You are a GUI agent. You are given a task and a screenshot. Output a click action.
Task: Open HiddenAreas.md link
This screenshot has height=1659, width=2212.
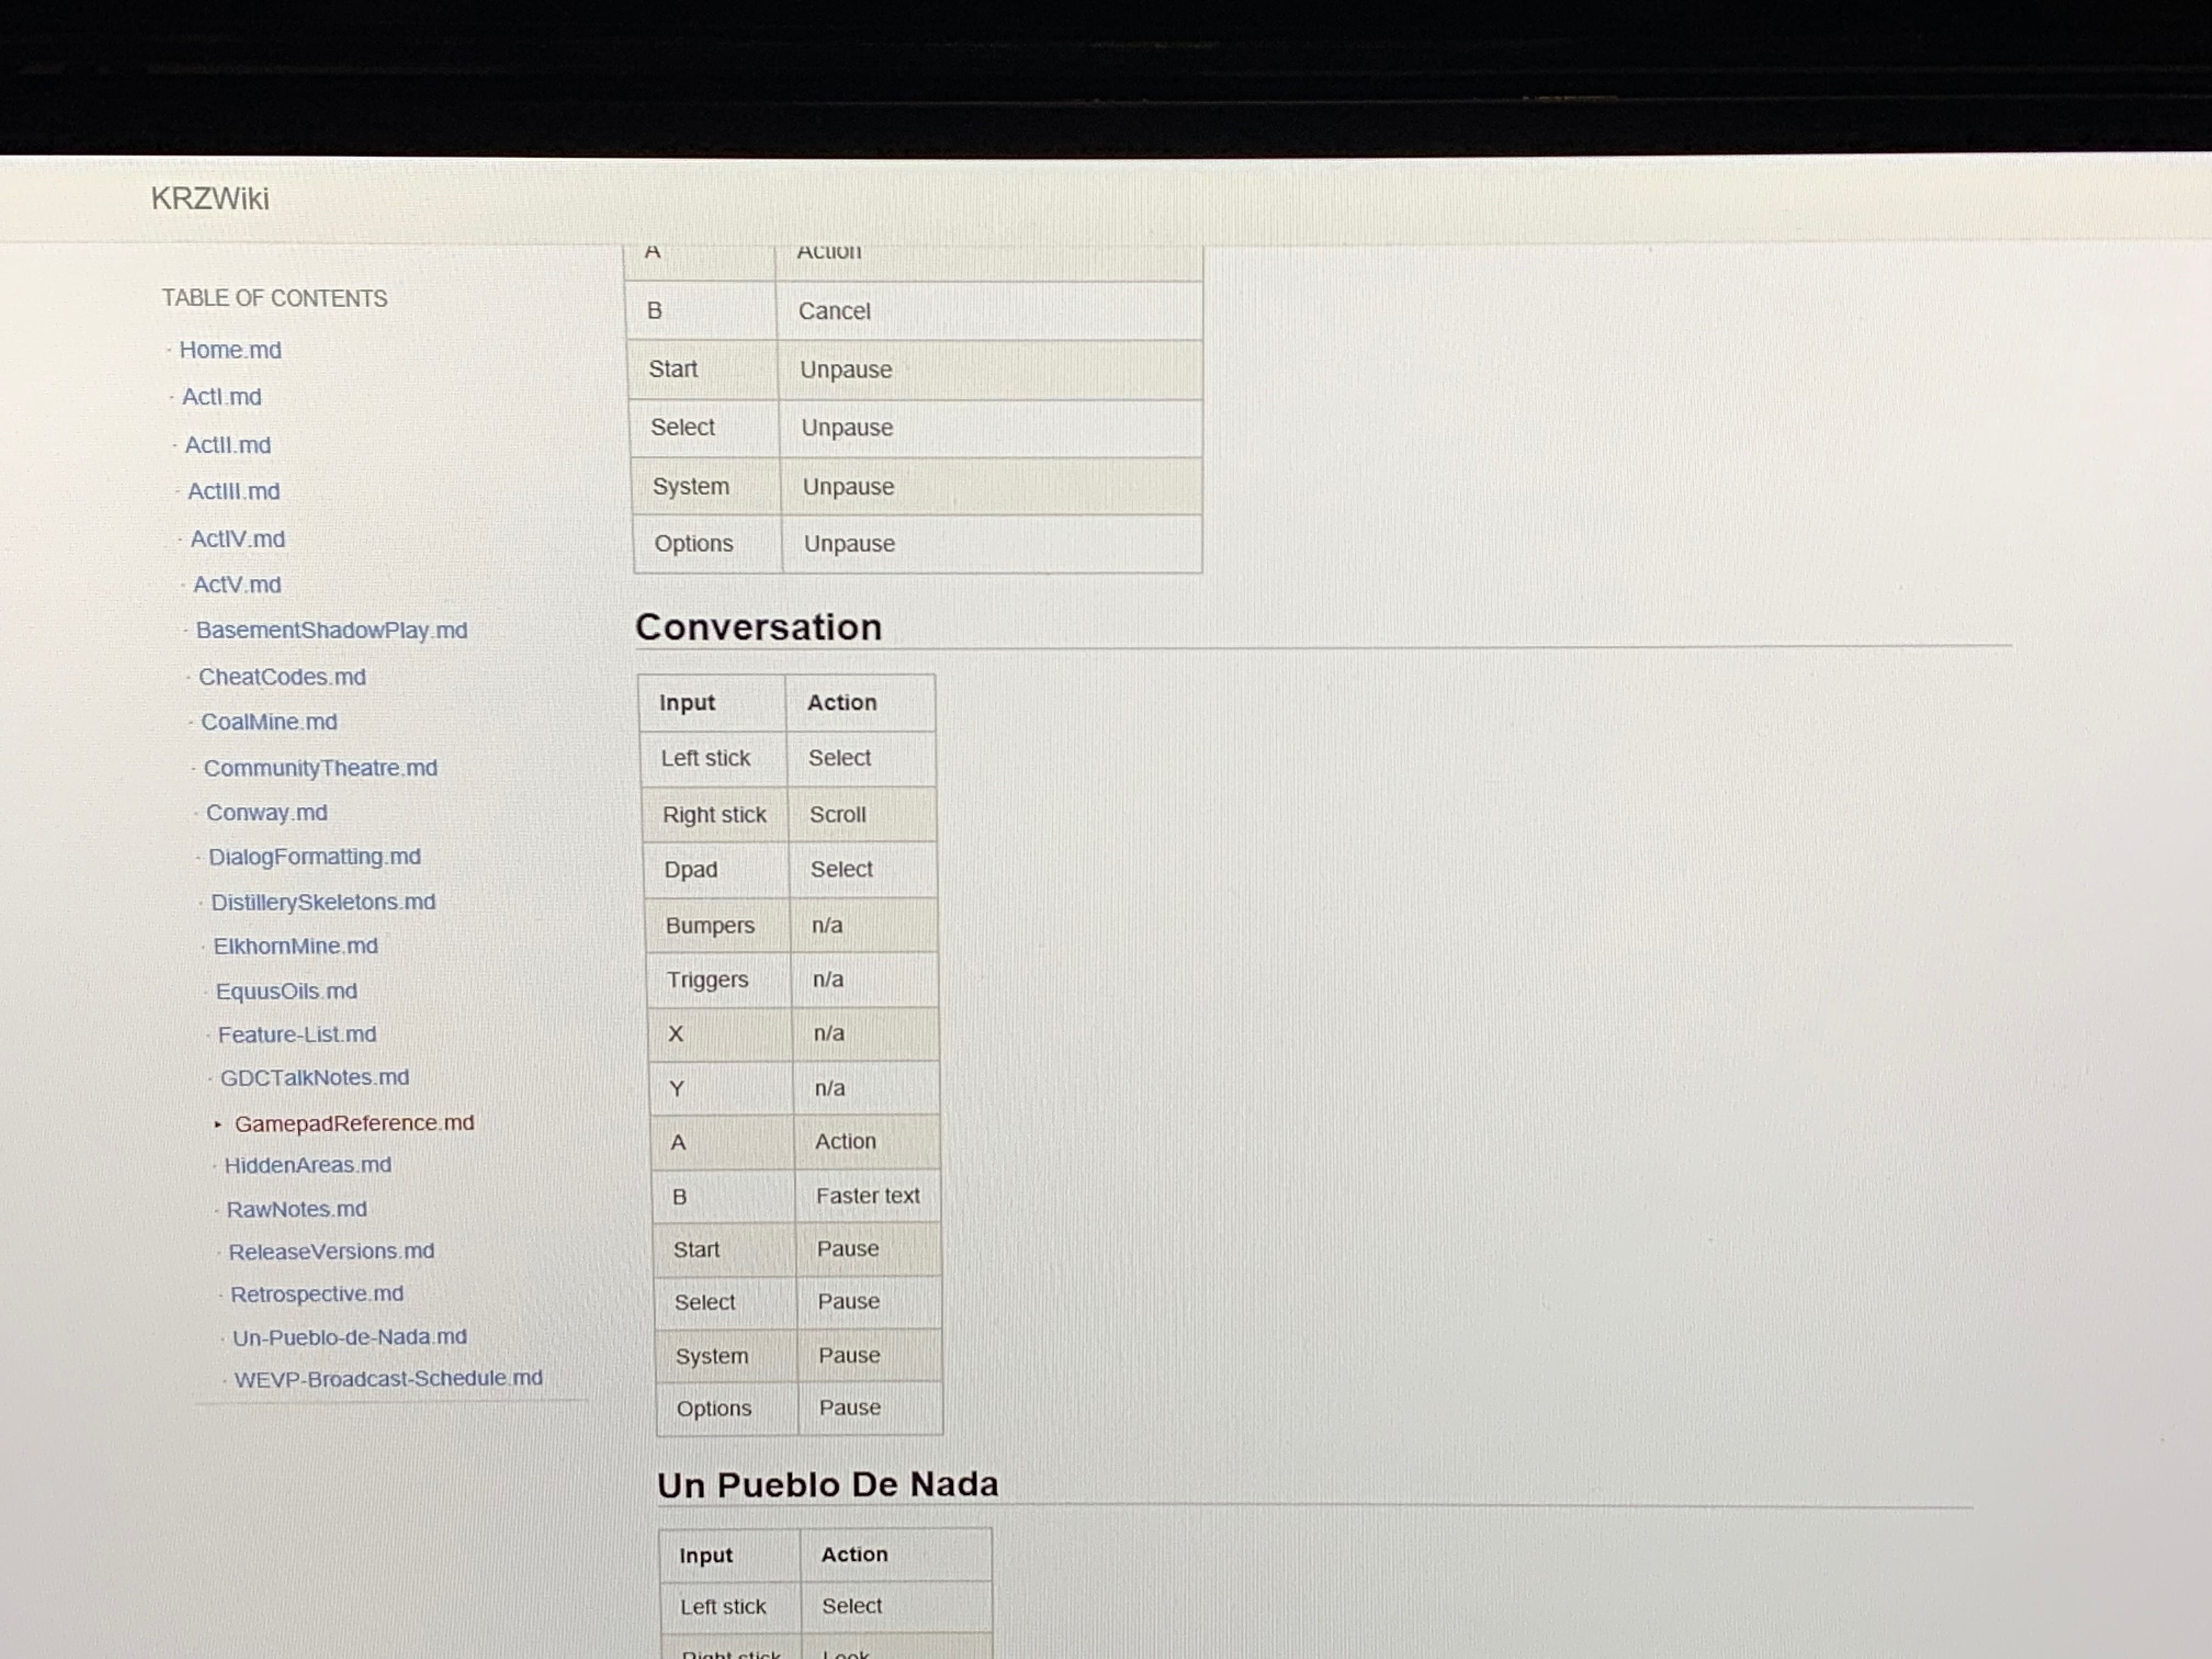pos(307,1165)
